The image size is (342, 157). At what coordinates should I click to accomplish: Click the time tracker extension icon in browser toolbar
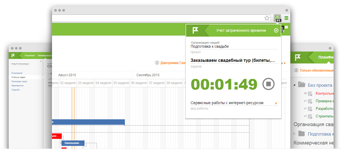[277, 18]
